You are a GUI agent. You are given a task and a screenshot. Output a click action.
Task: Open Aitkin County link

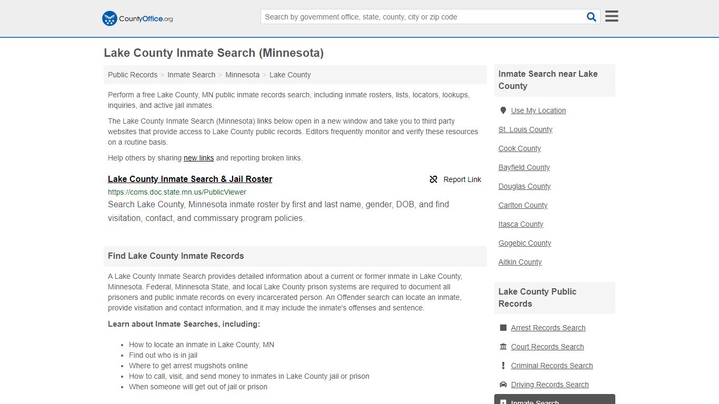click(x=520, y=262)
